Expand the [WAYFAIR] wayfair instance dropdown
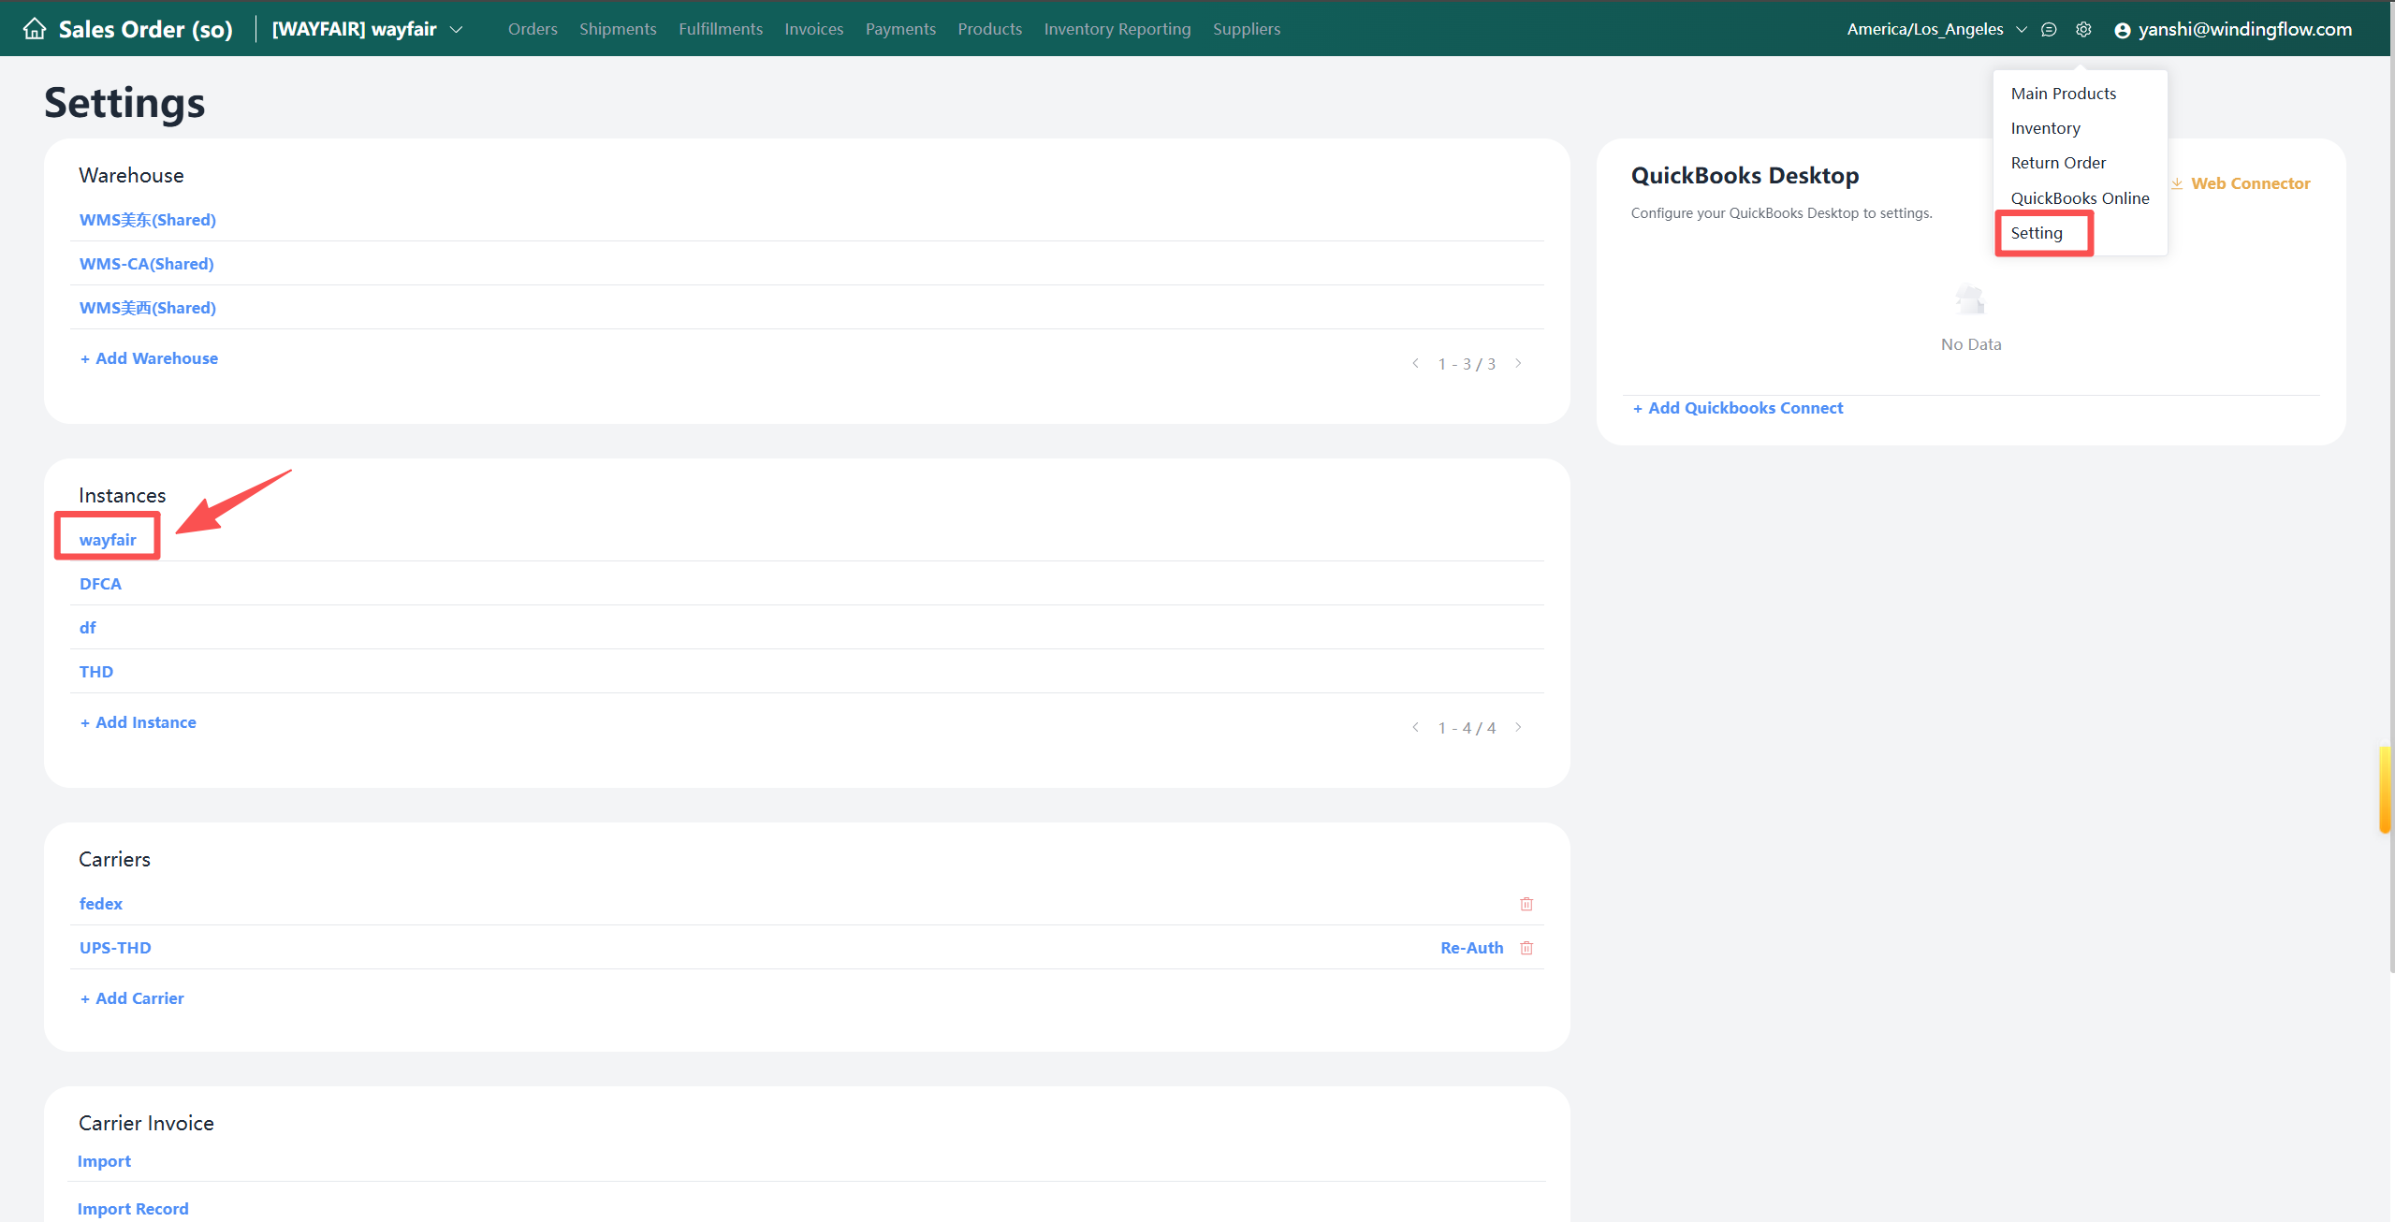2395x1222 pixels. click(457, 29)
